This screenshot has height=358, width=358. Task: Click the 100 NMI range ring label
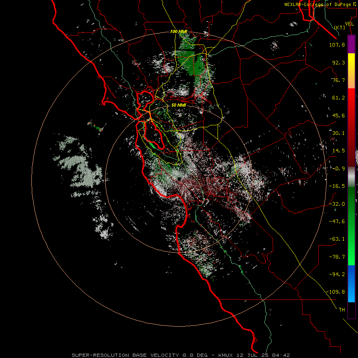(179, 31)
